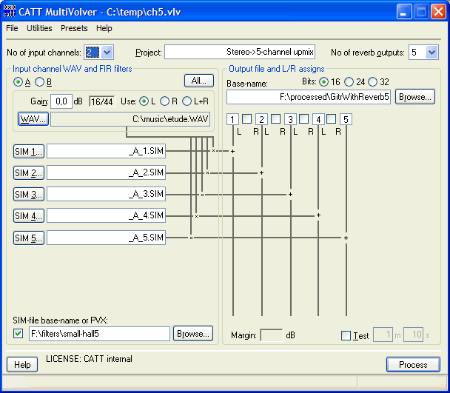Choose L+R for the Use option
The width and height of the screenshot is (450, 393).
coord(187,101)
